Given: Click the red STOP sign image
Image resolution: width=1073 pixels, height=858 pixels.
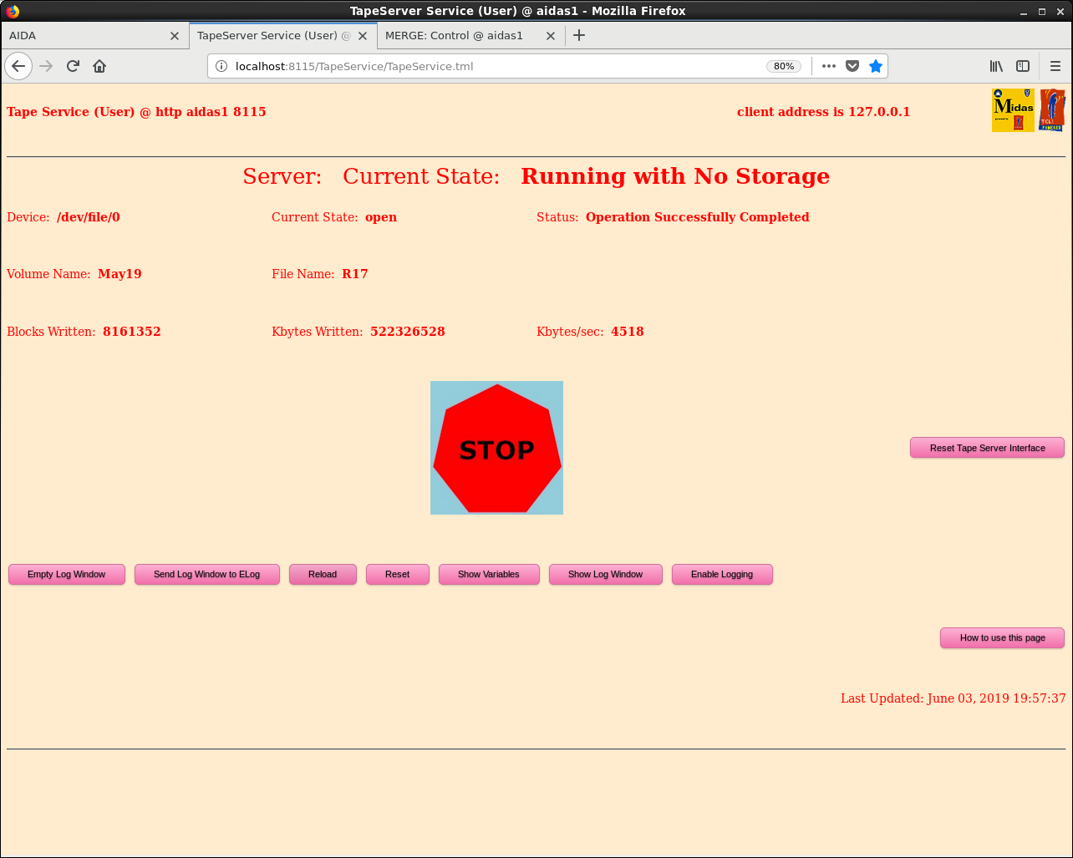Looking at the screenshot, I should pos(496,448).
